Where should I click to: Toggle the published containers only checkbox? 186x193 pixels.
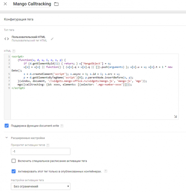point(14,171)
